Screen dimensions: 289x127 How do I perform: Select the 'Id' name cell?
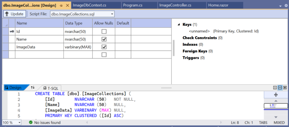[x=40, y=31]
